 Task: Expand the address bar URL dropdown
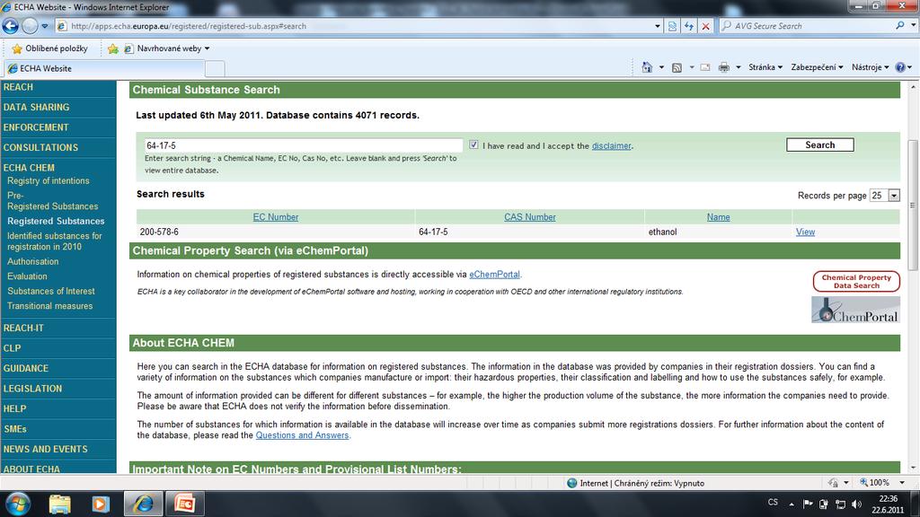point(658,26)
